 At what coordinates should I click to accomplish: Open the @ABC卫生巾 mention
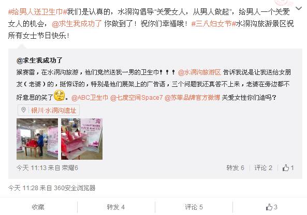[90, 97]
